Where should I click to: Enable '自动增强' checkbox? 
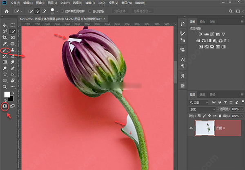pyautogui.click(x=90, y=11)
